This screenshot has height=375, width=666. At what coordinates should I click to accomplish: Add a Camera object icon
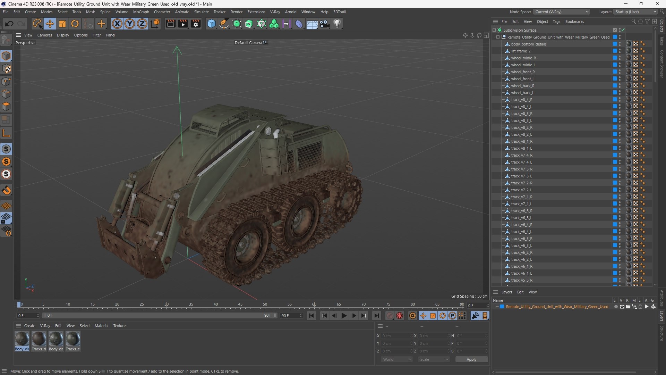325,24
